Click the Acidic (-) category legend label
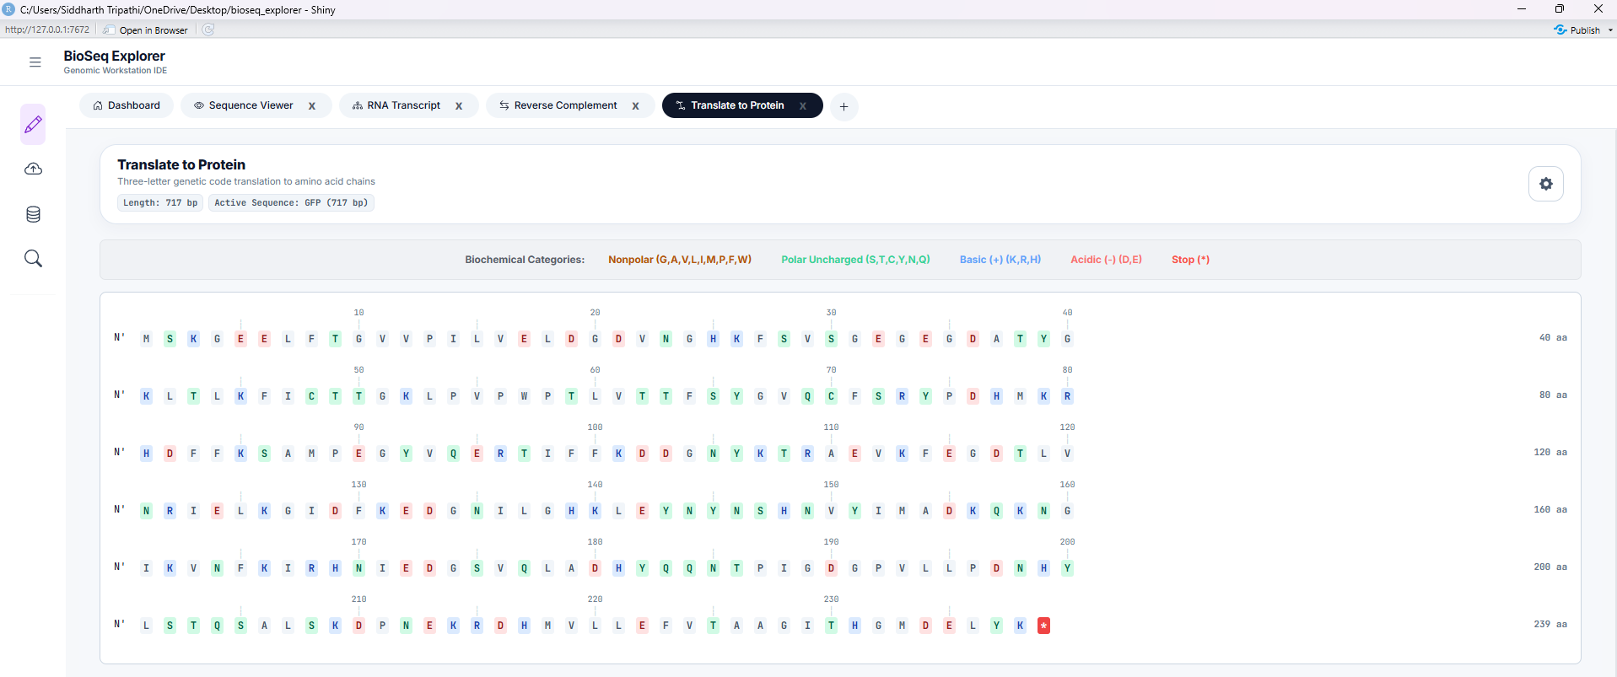Image resolution: width=1617 pixels, height=677 pixels. tap(1106, 260)
